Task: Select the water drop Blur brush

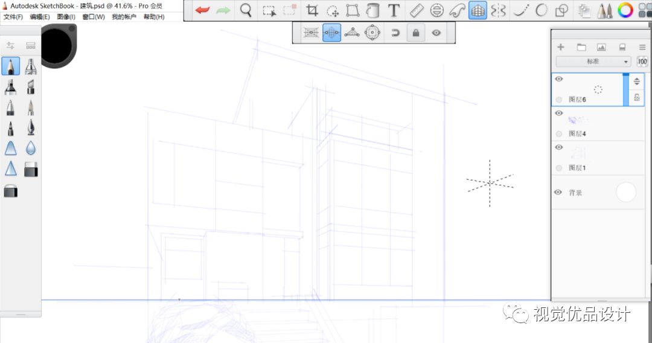Action: [x=31, y=148]
